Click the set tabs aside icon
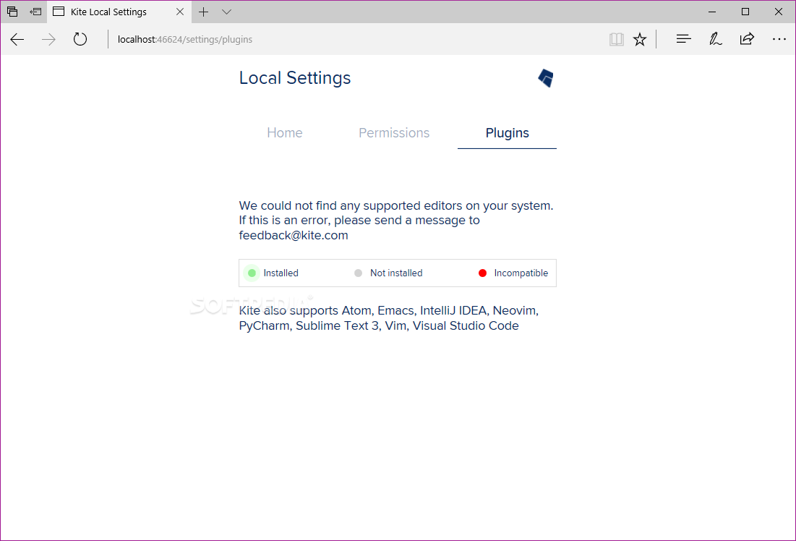The width and height of the screenshot is (796, 541). 35,11
